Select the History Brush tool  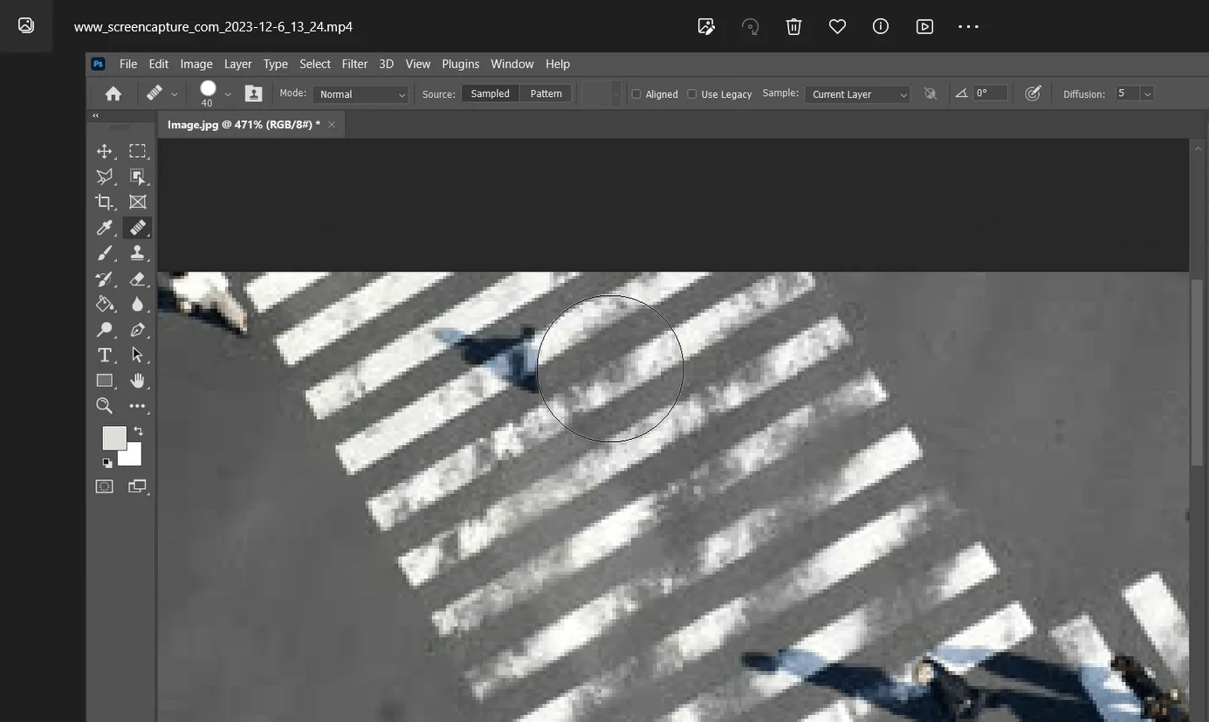pyautogui.click(x=105, y=278)
